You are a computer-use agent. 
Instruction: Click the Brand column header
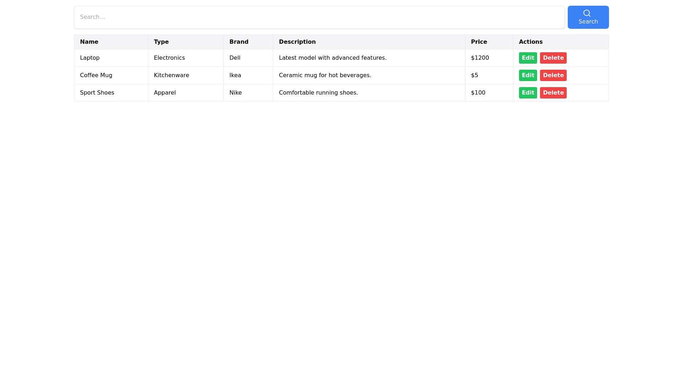click(x=239, y=42)
